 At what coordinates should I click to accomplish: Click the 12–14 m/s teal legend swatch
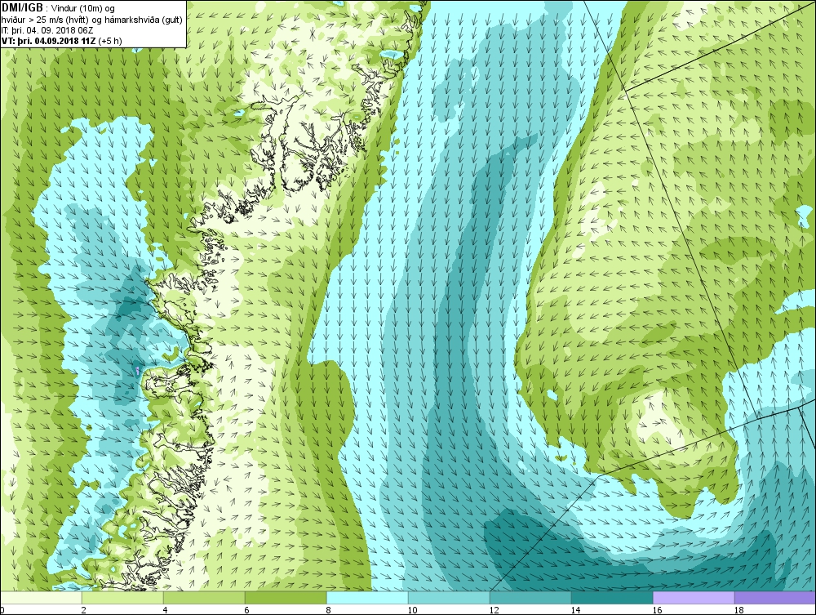tap(530, 598)
